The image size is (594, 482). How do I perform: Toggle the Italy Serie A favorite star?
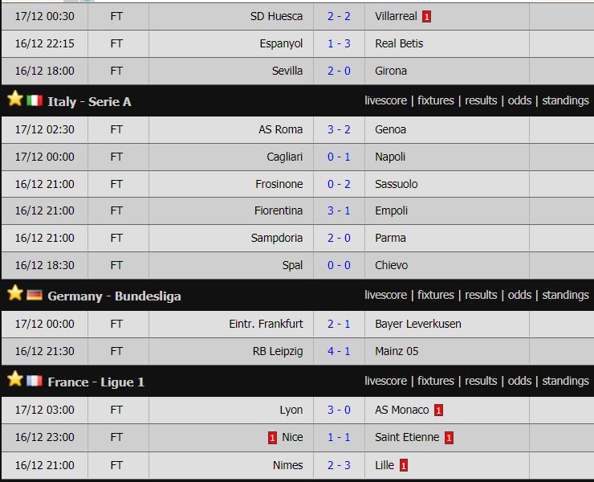click(15, 99)
